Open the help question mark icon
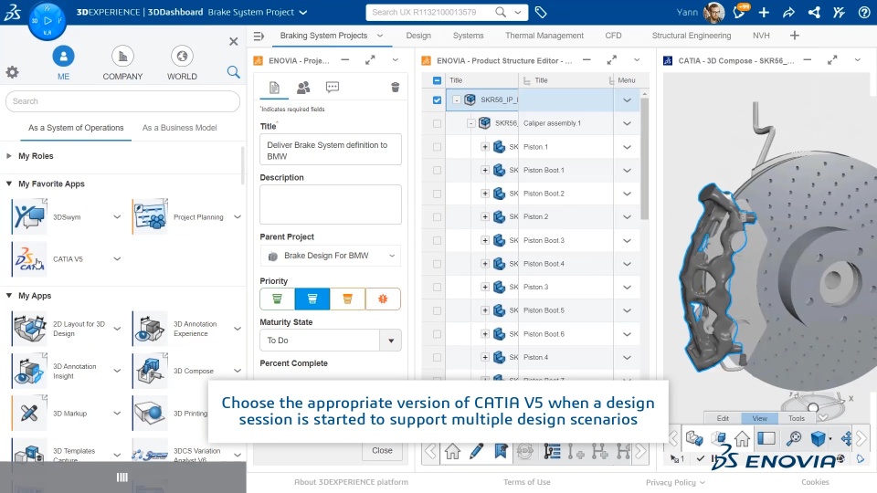The image size is (877, 493). 864,12
